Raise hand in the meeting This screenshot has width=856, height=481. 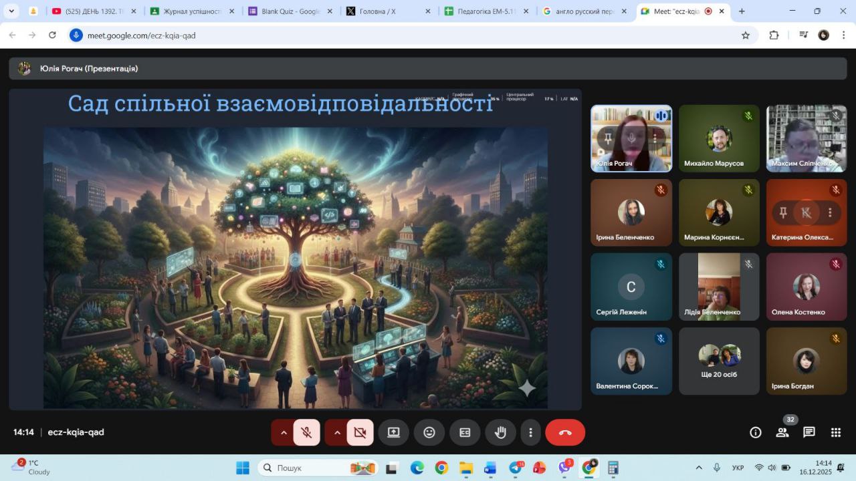coord(500,432)
